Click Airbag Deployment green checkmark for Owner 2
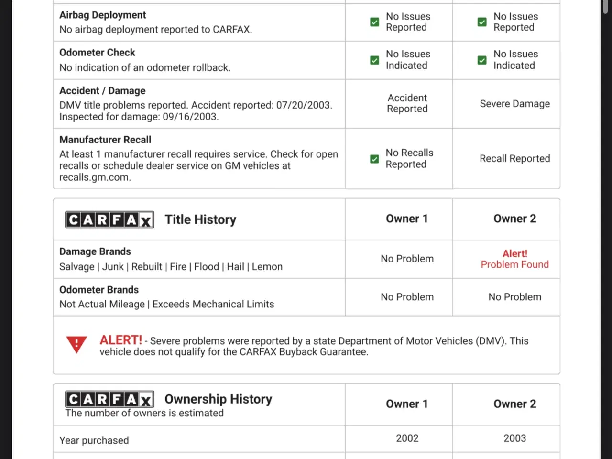The width and height of the screenshot is (612, 459). click(x=482, y=22)
